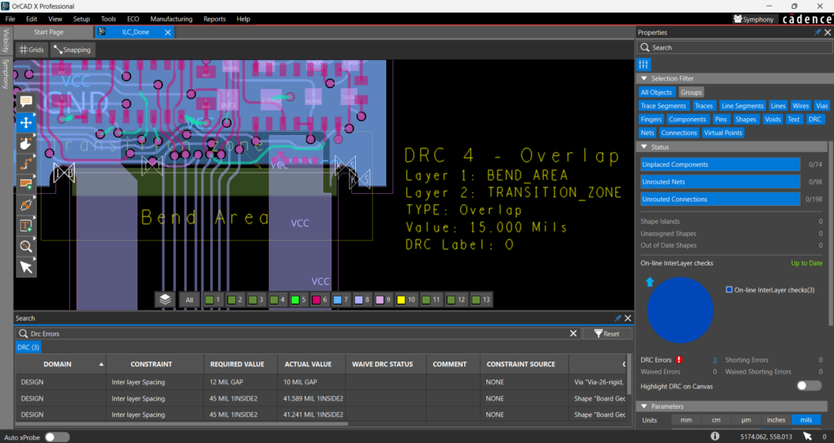Collapse the Status section

(x=644, y=147)
